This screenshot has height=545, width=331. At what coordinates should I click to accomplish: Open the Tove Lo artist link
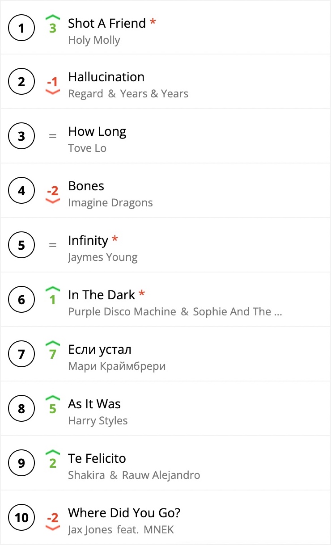point(87,148)
